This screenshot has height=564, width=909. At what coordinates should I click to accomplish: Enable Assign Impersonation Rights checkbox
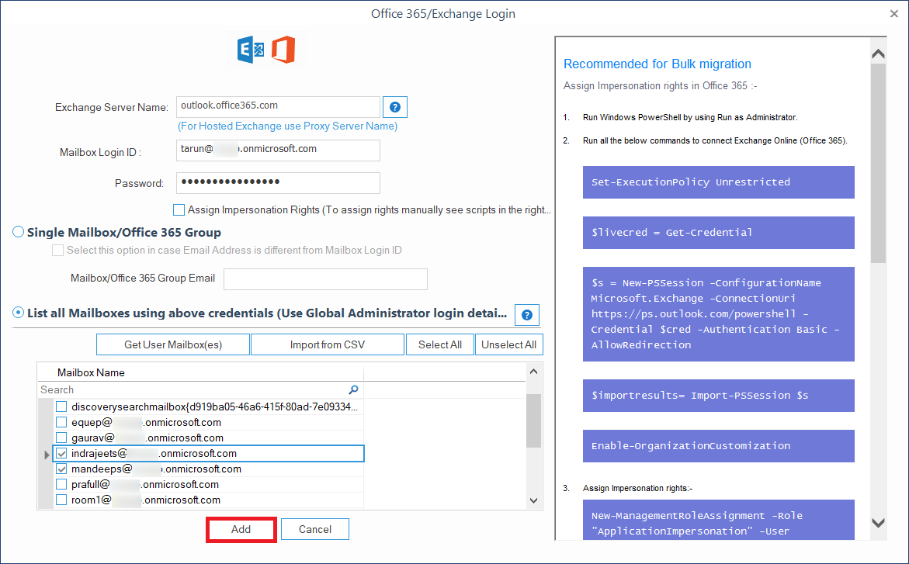179,209
